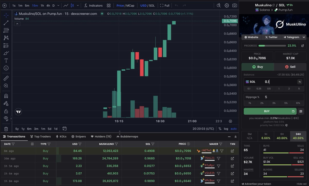
Task: Open the token Twitter link
Action: click(271, 37)
